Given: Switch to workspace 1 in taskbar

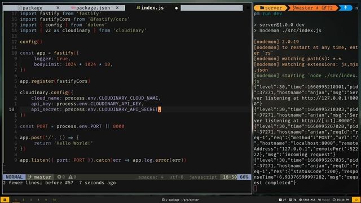Looking at the screenshot, I should (x=16, y=200).
